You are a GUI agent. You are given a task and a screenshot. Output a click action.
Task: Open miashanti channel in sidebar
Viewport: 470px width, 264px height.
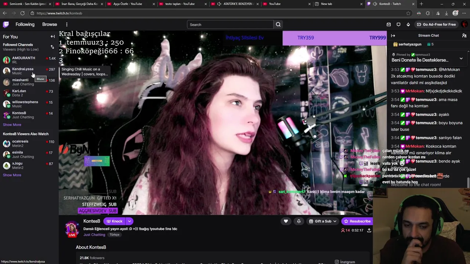tap(29, 82)
